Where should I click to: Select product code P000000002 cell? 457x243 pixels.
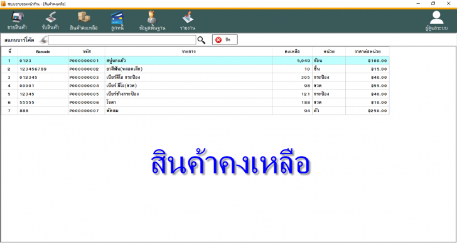point(87,69)
